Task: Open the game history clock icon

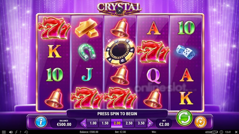Action: [x=26, y=132]
